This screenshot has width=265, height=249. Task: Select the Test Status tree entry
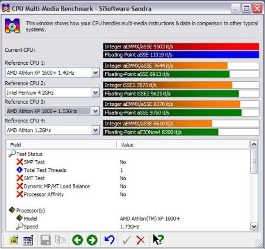29,154
